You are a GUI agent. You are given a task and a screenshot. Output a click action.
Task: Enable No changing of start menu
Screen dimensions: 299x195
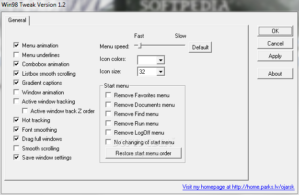[108, 142]
